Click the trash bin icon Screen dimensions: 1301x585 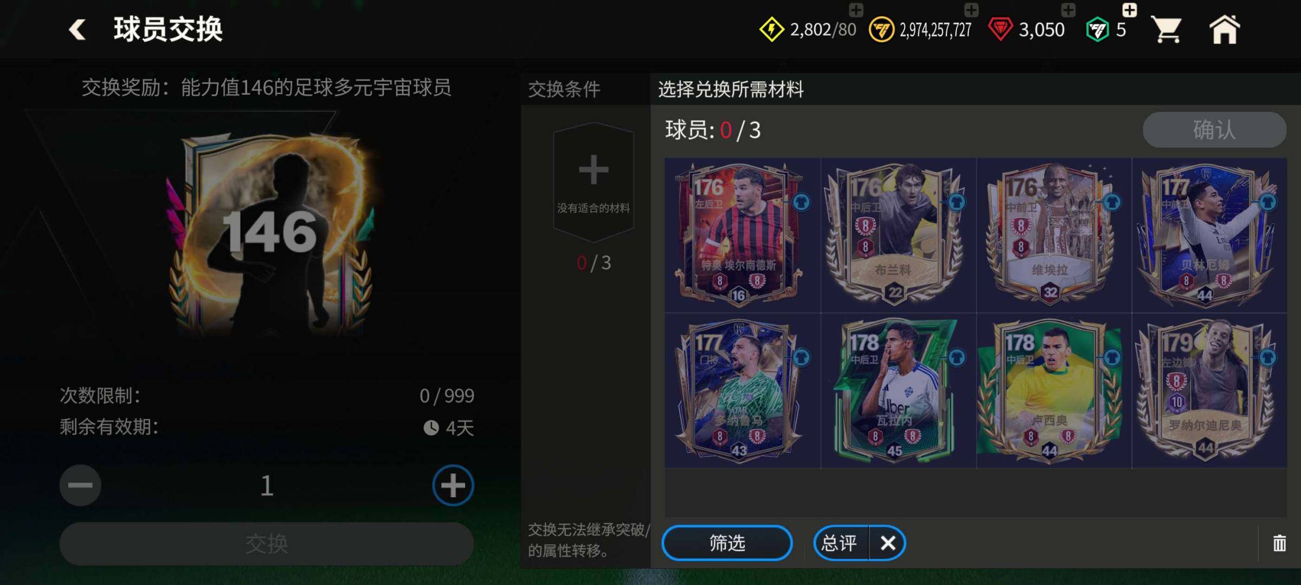(1279, 543)
